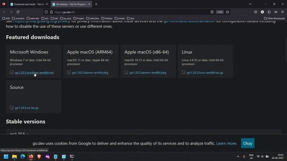Download go1.20.5.darwin-arm64.pkg package

90,72
